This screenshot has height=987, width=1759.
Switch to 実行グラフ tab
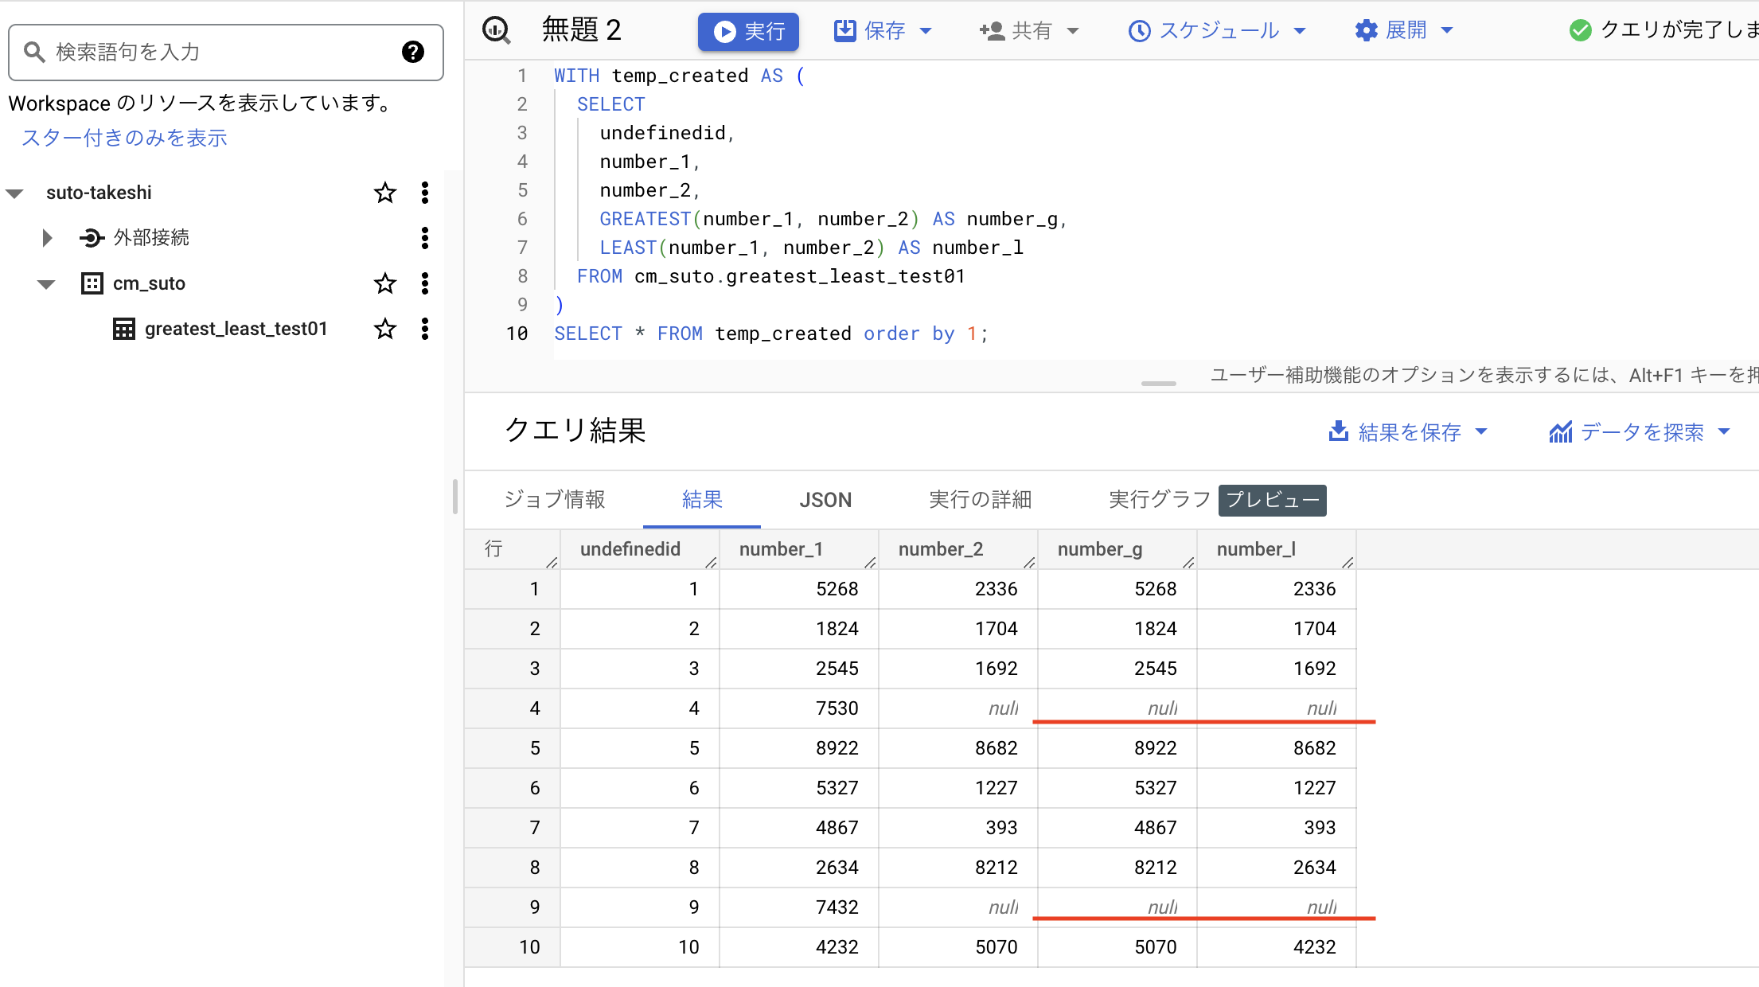click(x=1160, y=499)
